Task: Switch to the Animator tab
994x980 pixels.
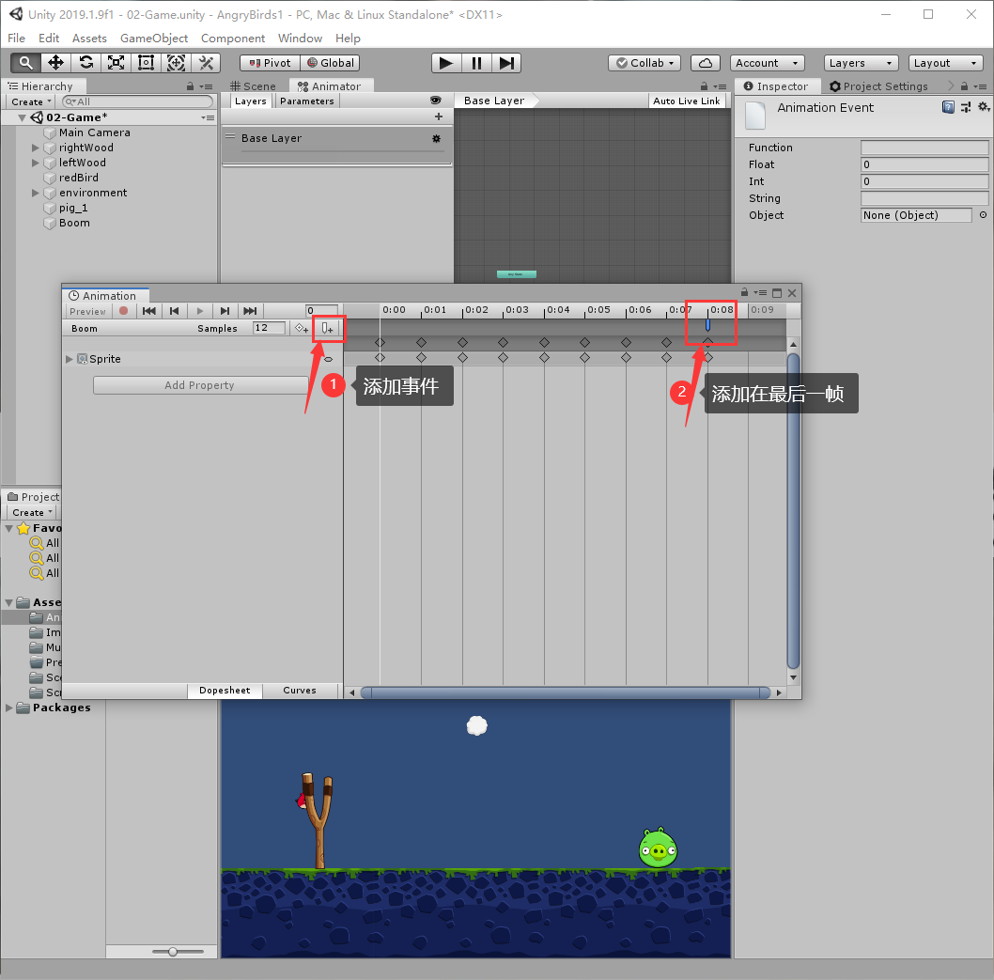Action: pos(330,86)
